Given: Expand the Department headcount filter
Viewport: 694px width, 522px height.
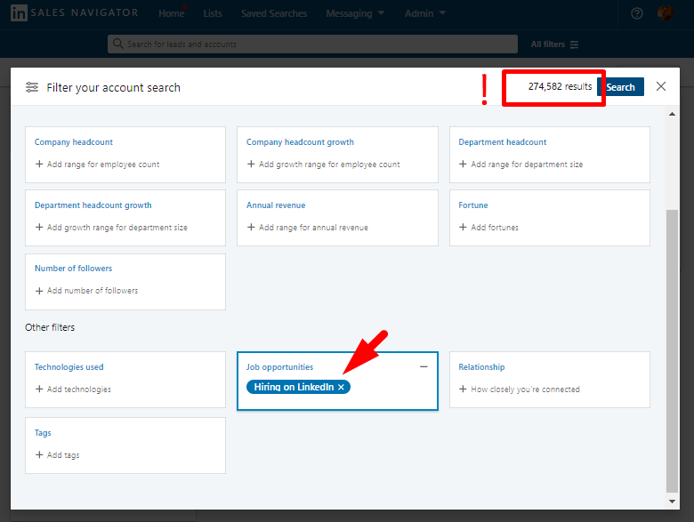Looking at the screenshot, I should (x=503, y=142).
